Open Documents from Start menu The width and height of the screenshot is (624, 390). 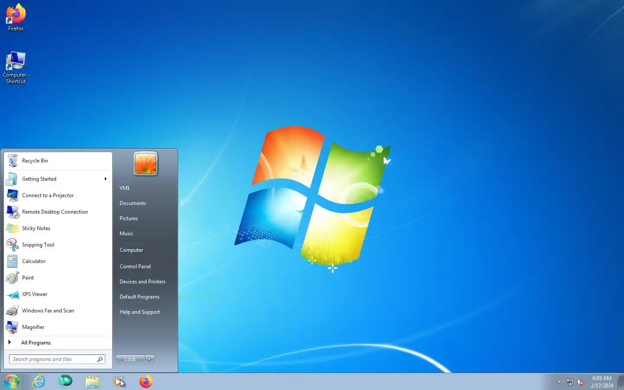133,203
